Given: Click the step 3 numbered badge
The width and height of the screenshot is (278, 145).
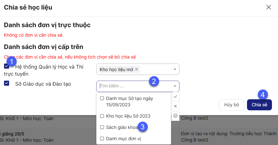Looking at the screenshot, I should pyautogui.click(x=143, y=127).
